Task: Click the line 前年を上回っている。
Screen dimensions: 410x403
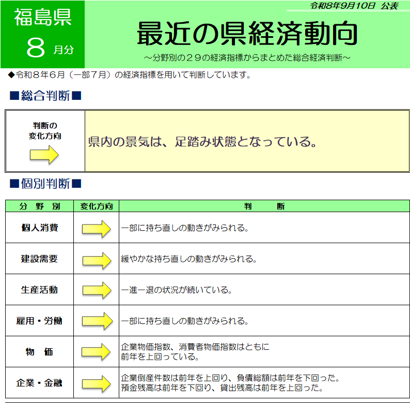Action: click(x=160, y=356)
